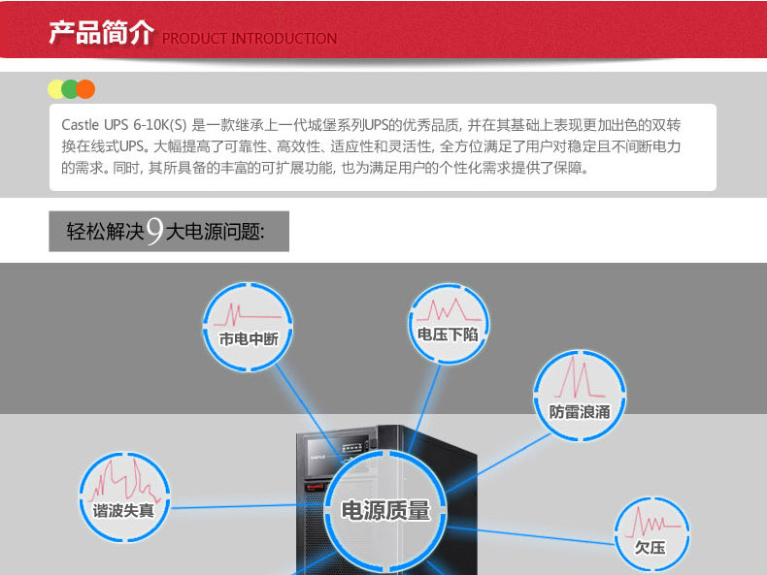The image size is (767, 575).
Task: Click the green dot above the description box
Action: (70, 89)
